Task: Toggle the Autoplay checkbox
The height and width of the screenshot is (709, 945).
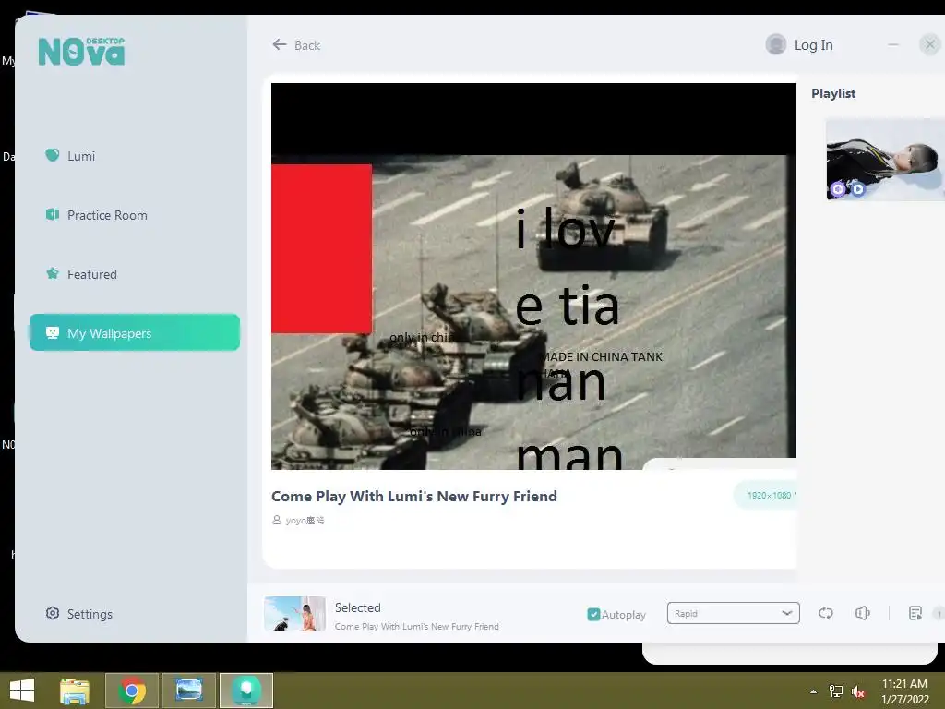Action: (593, 614)
